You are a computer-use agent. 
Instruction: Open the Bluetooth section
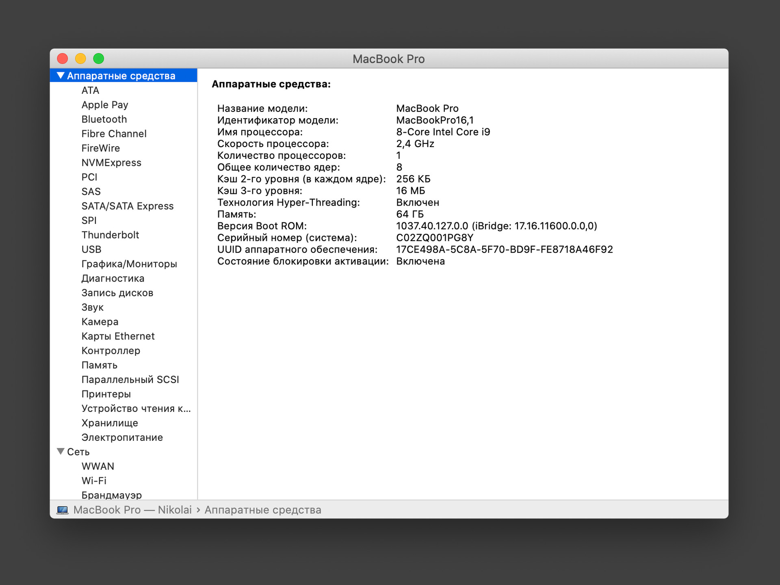click(104, 119)
